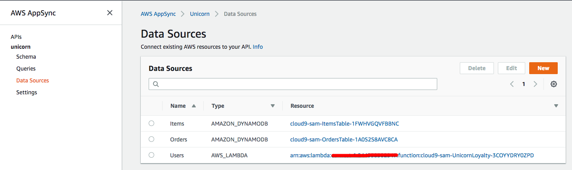Click the AWS_LAMBDA type cell
The width and height of the screenshot is (572, 170).
click(x=229, y=155)
